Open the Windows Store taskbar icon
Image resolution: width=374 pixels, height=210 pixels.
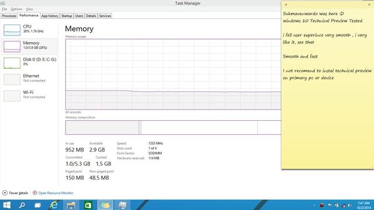coord(88,205)
